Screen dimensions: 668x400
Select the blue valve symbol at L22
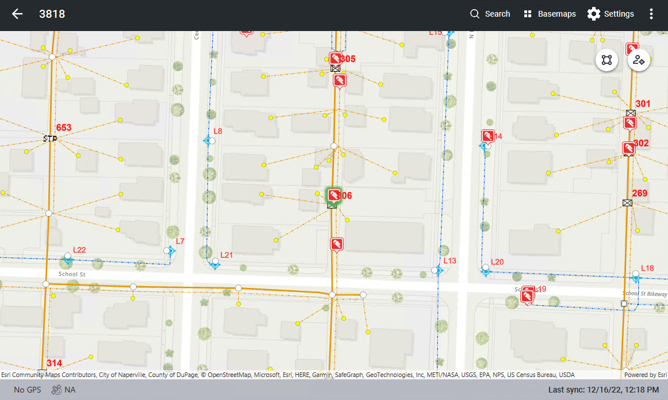(68, 260)
